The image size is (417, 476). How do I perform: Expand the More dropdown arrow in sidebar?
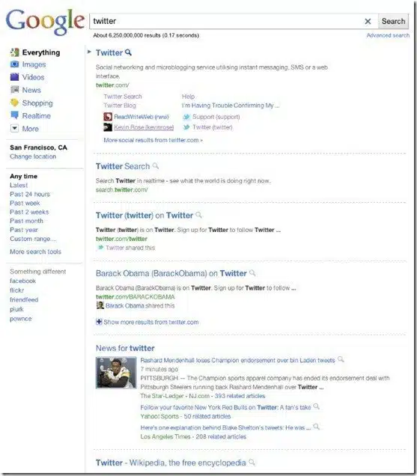(14, 129)
